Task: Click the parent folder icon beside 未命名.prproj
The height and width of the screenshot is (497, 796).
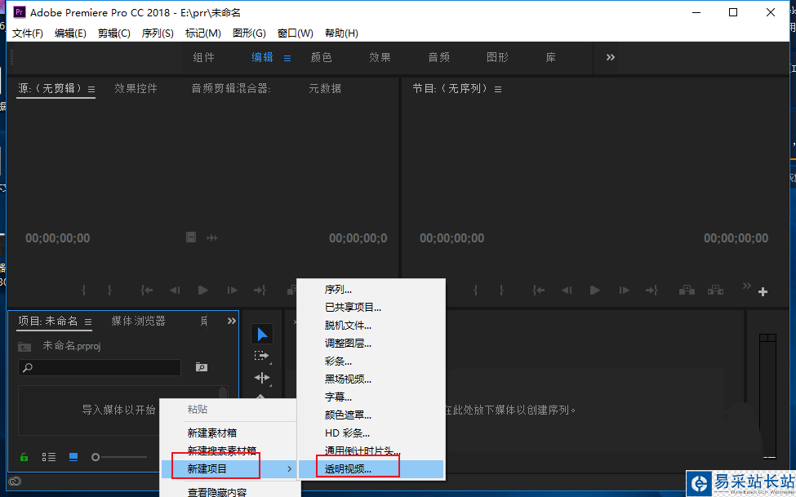Action: pos(24,346)
